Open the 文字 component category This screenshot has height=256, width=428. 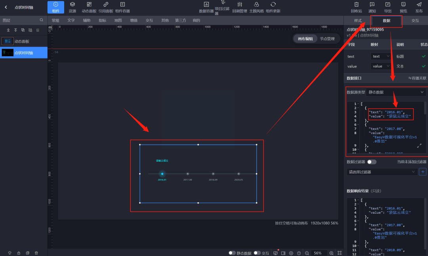coord(71,21)
